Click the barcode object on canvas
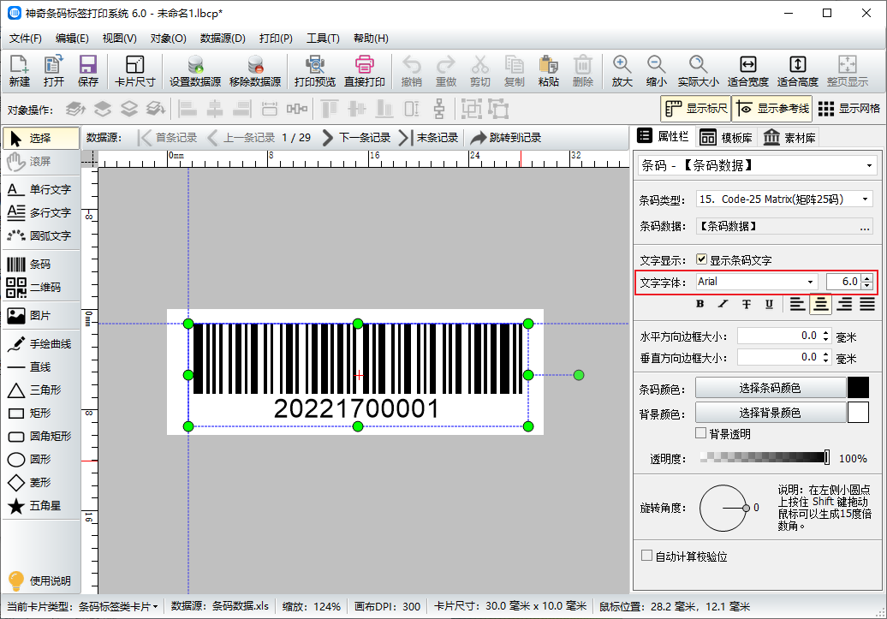Viewport: 887px width, 619px height. click(358, 375)
